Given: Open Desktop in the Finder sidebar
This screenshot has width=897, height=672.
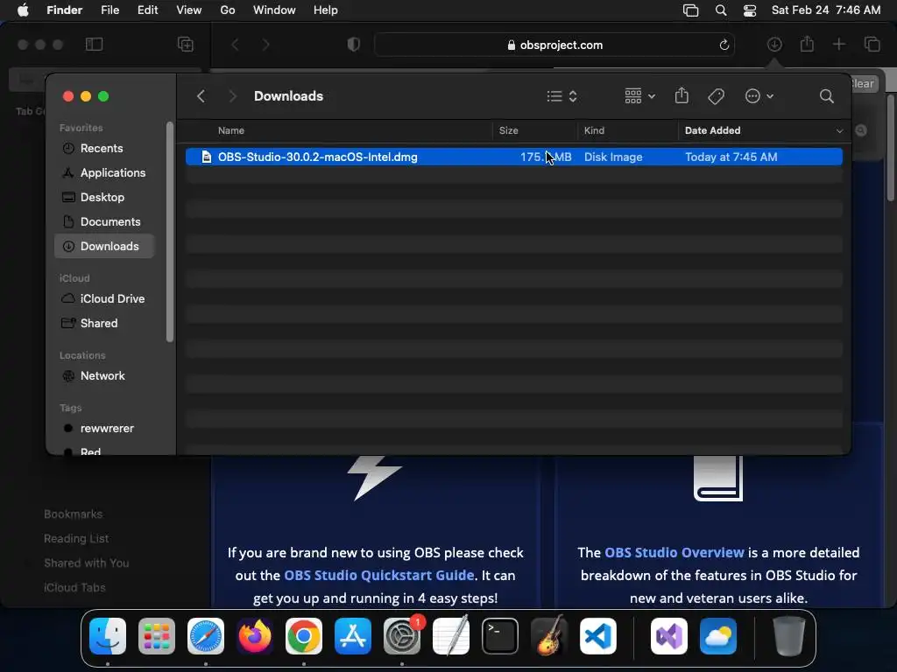Looking at the screenshot, I should [104, 197].
